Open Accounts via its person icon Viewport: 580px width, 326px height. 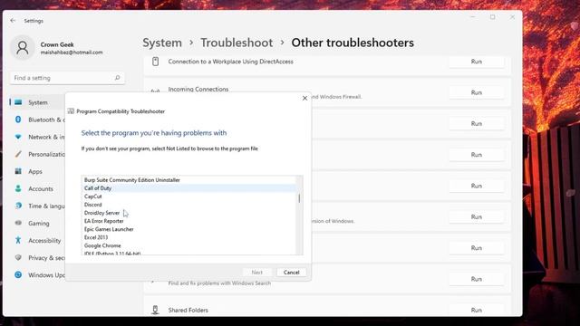[18, 188]
